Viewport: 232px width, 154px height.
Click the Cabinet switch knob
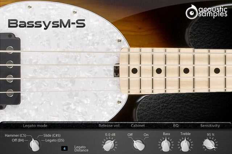138,145
